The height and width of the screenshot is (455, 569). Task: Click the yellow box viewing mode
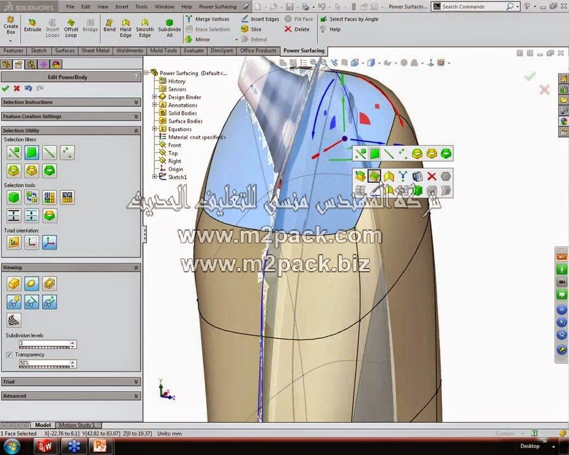coord(14,284)
